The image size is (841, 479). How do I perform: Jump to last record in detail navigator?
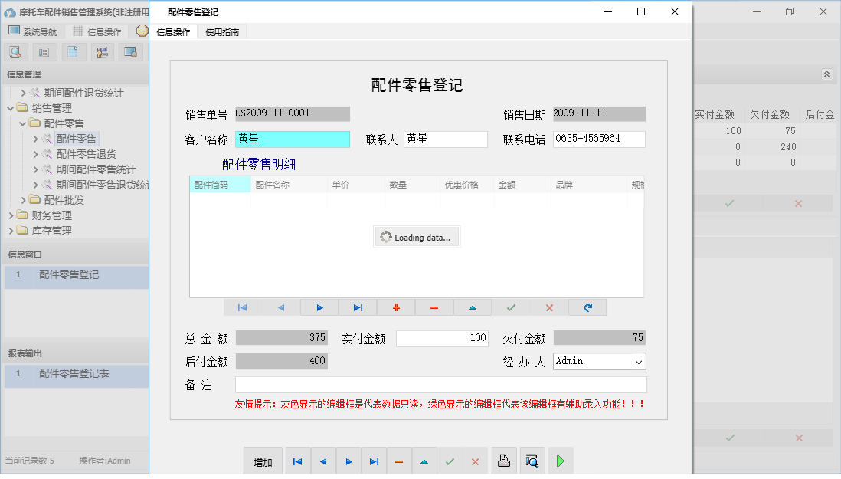tap(358, 307)
